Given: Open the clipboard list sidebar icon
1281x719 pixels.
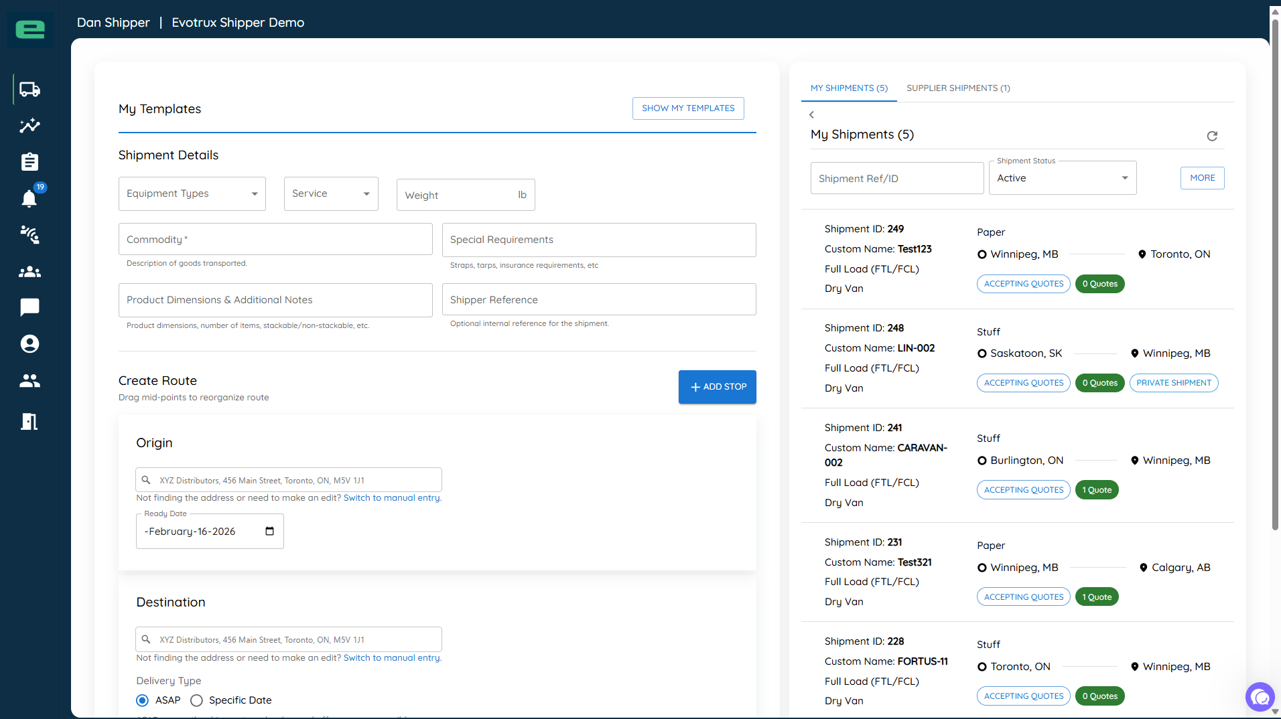Looking at the screenshot, I should coord(29,162).
